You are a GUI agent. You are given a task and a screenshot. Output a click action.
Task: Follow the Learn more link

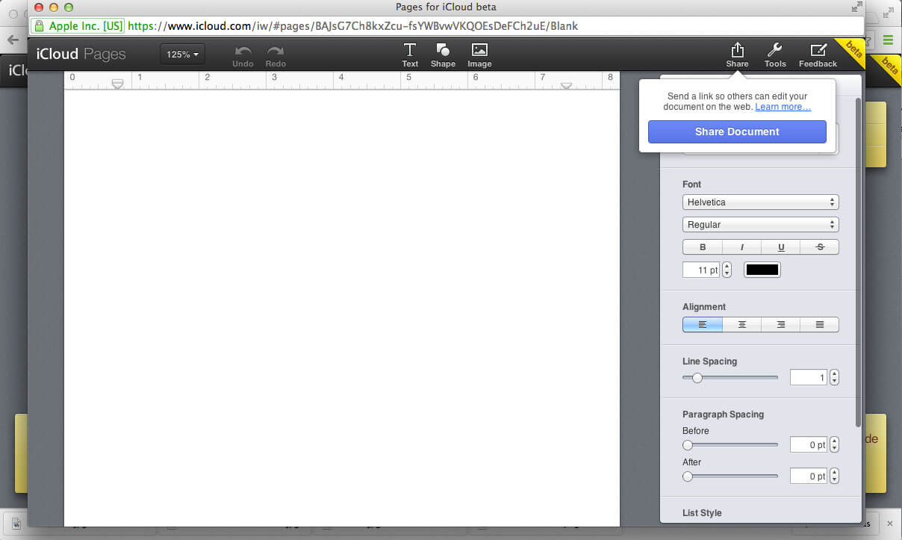(x=783, y=107)
